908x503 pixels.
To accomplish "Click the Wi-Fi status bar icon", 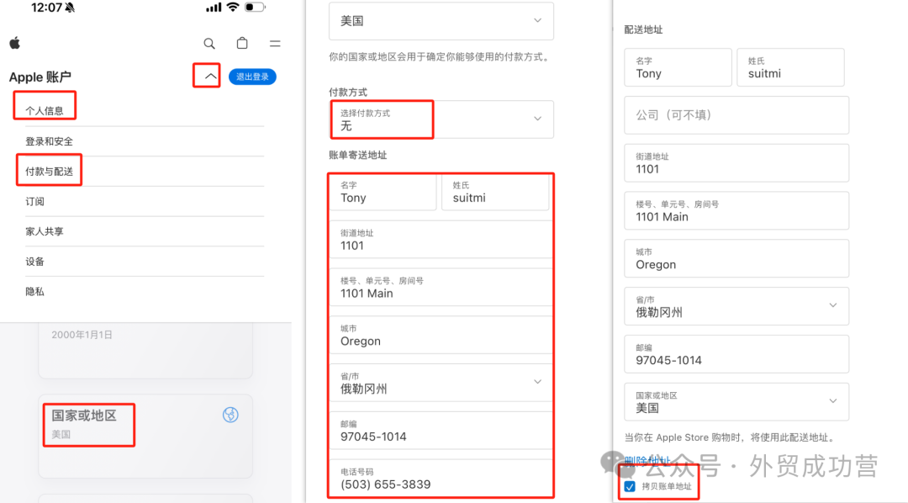I will (233, 7).
